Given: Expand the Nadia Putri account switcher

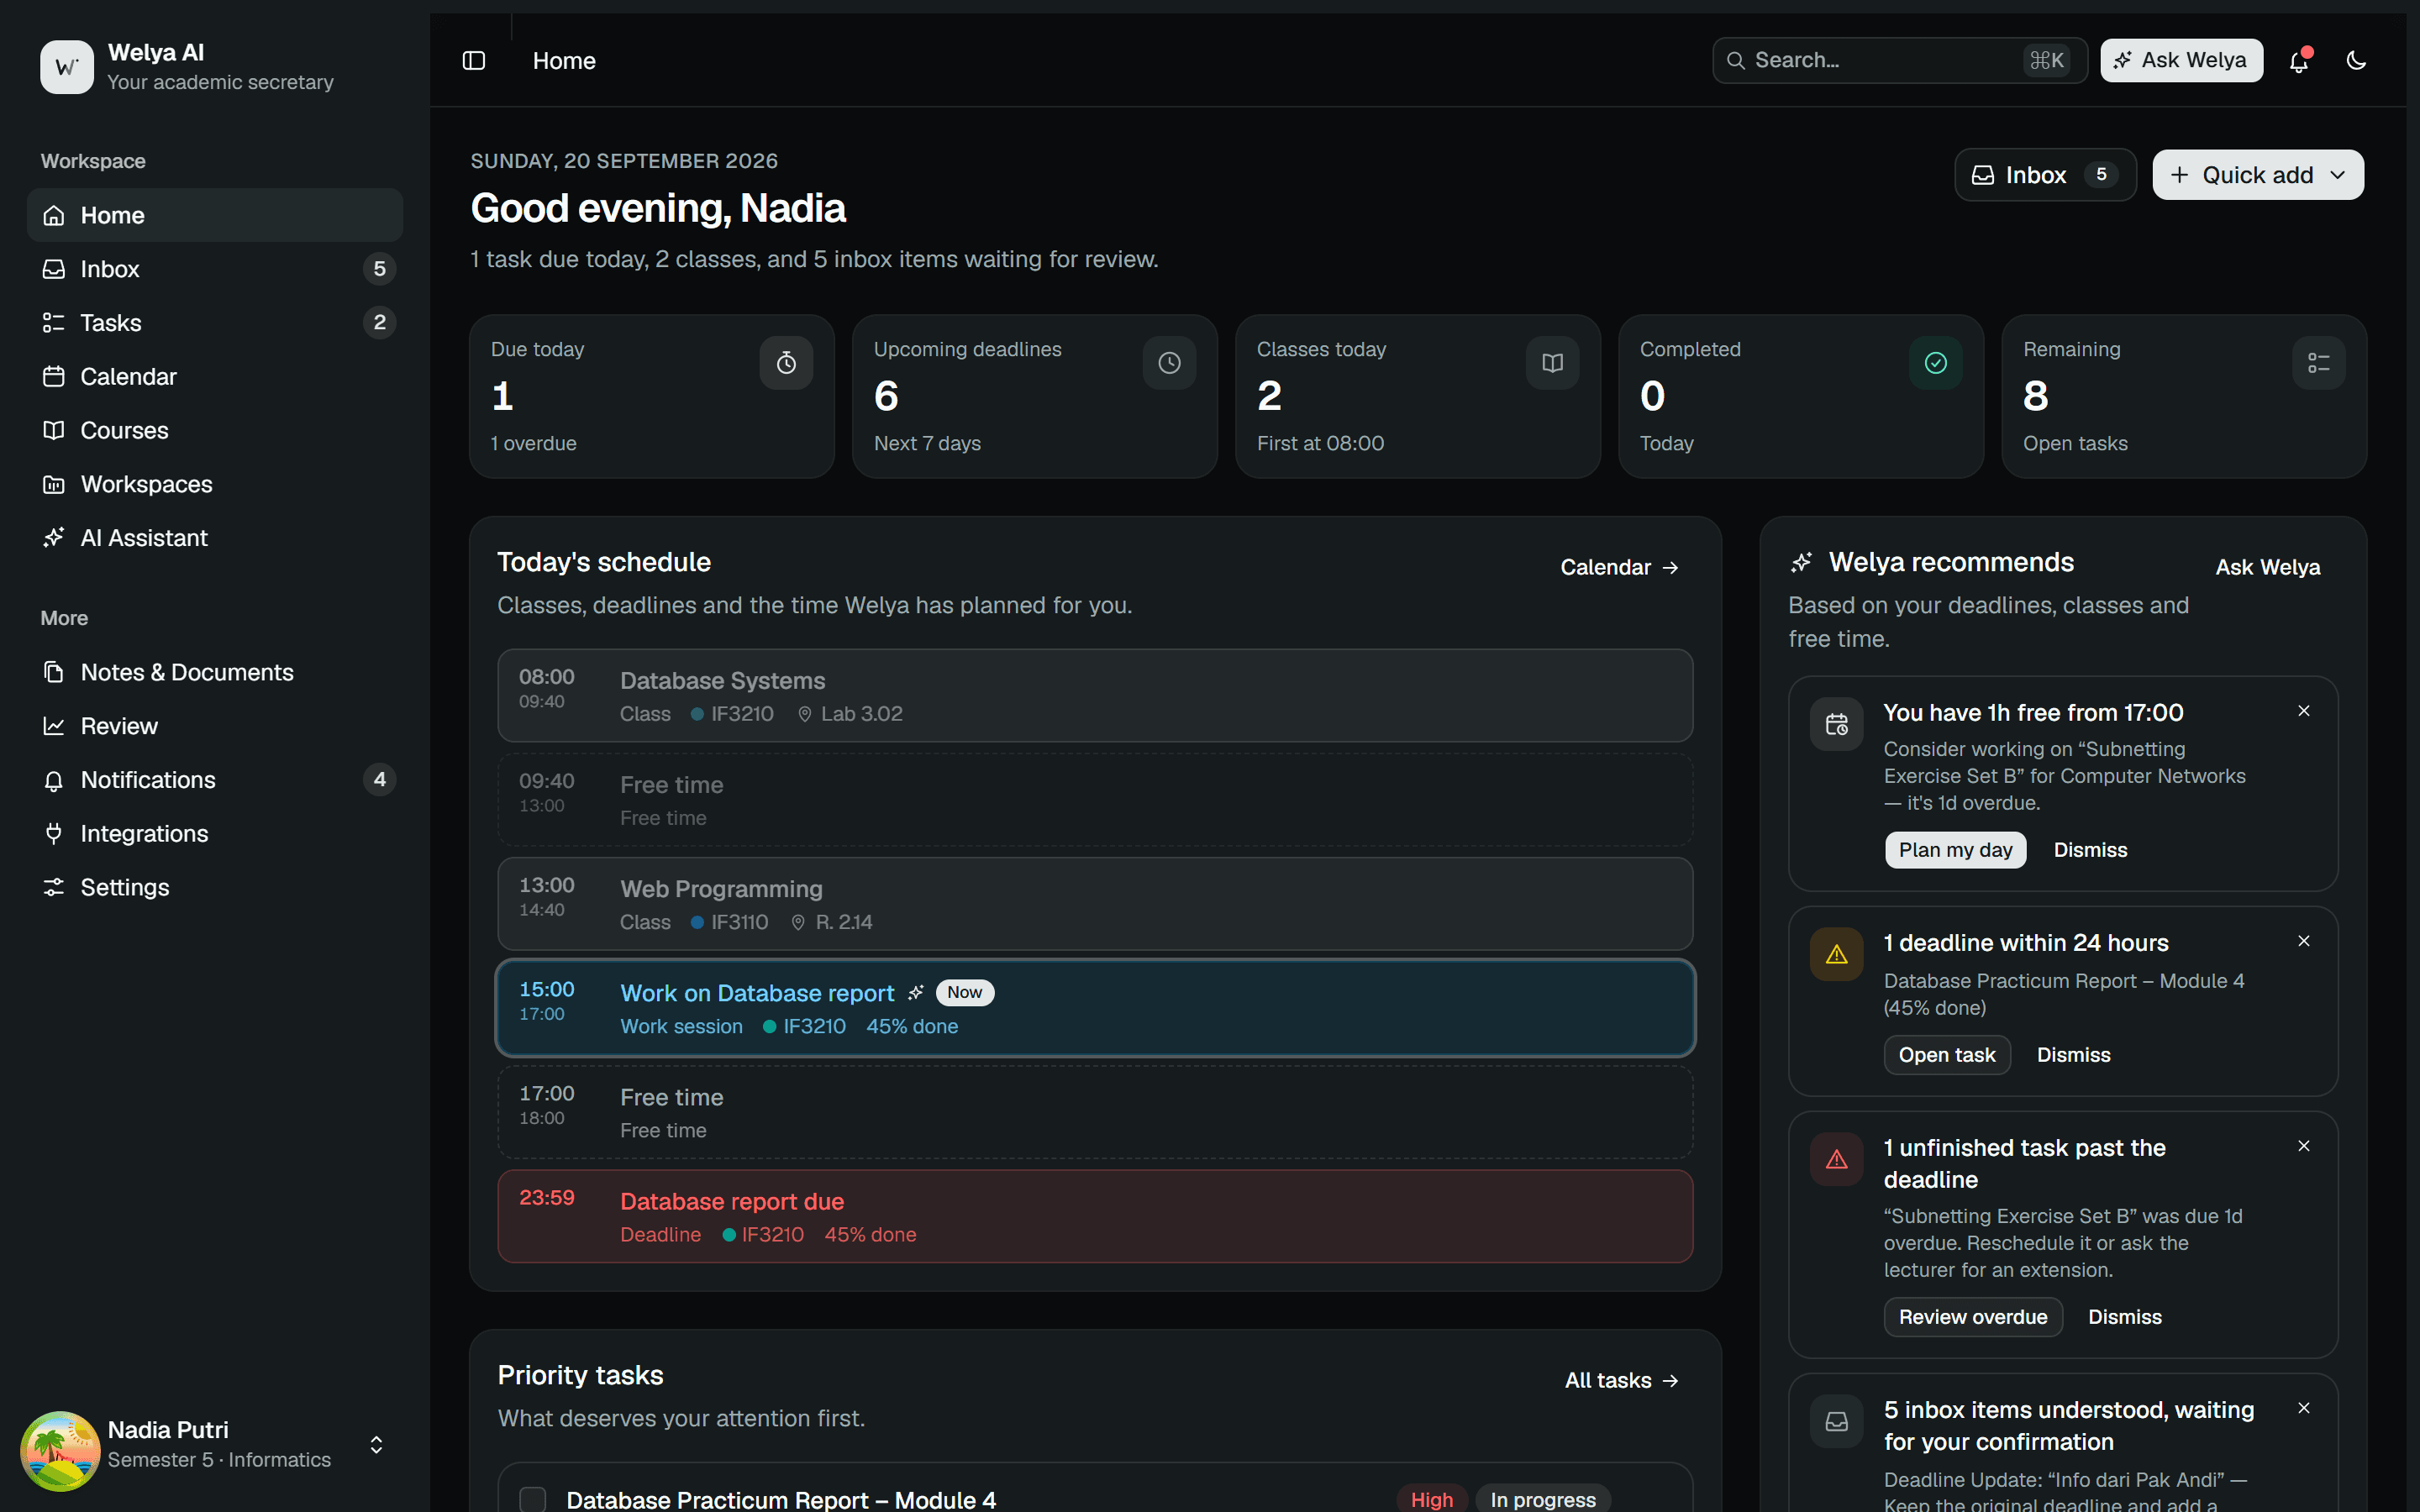Looking at the screenshot, I should pyautogui.click(x=376, y=1445).
